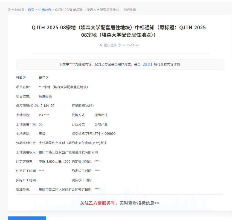Screen dimensions: 232x220
Task: Click the 房地产业 industry category value
Action: [101, 124]
